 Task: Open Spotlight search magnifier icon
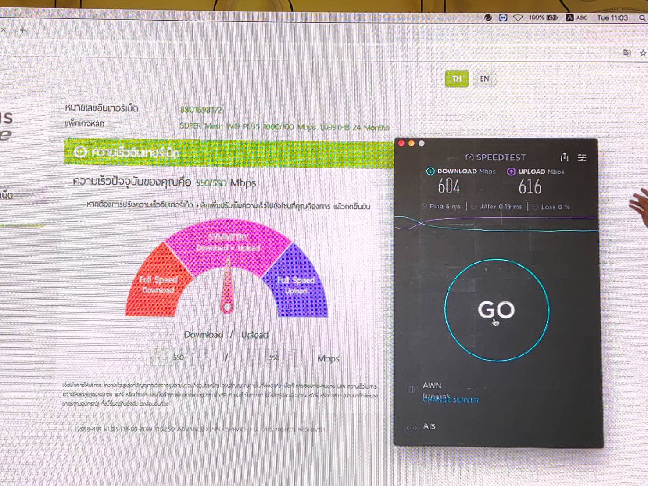642,18
